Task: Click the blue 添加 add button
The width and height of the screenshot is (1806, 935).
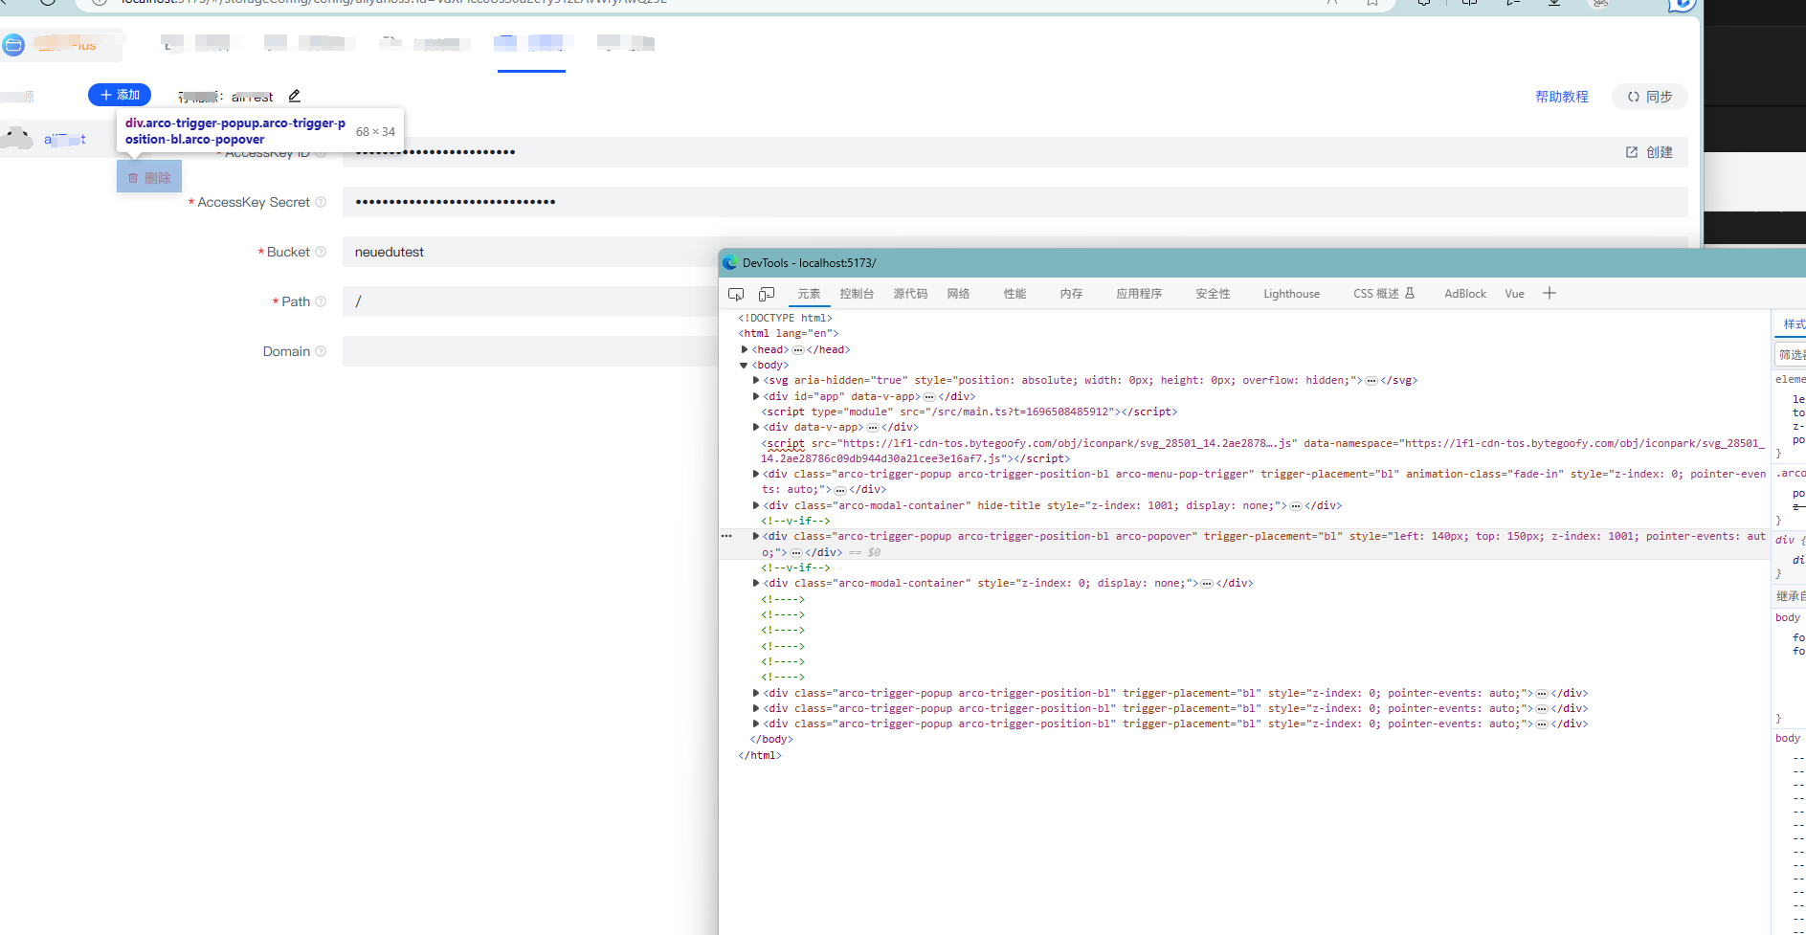Action: (x=120, y=95)
